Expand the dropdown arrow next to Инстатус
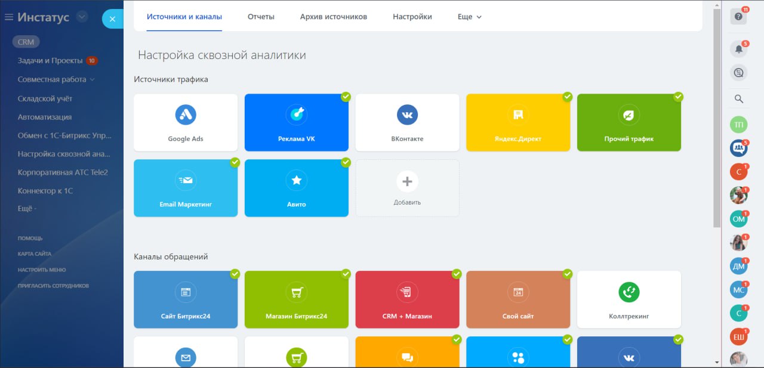The image size is (764, 368). tap(82, 17)
